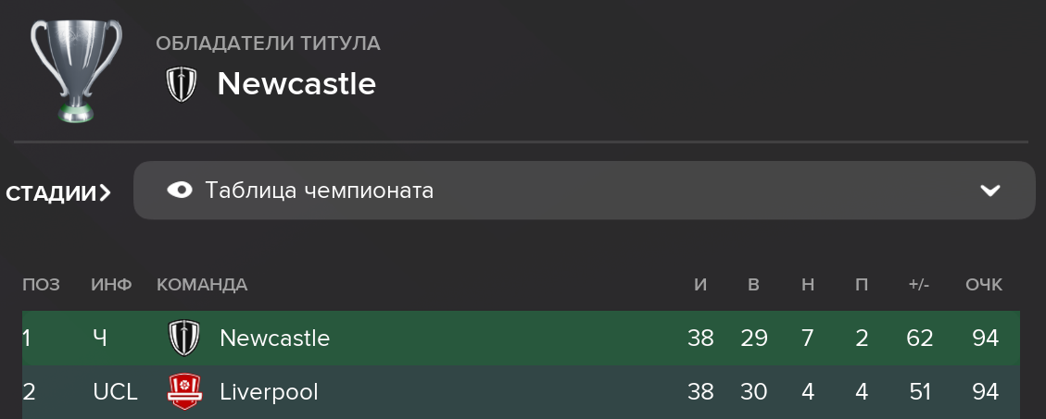Sort table by КОМАНДА column header

click(x=202, y=285)
